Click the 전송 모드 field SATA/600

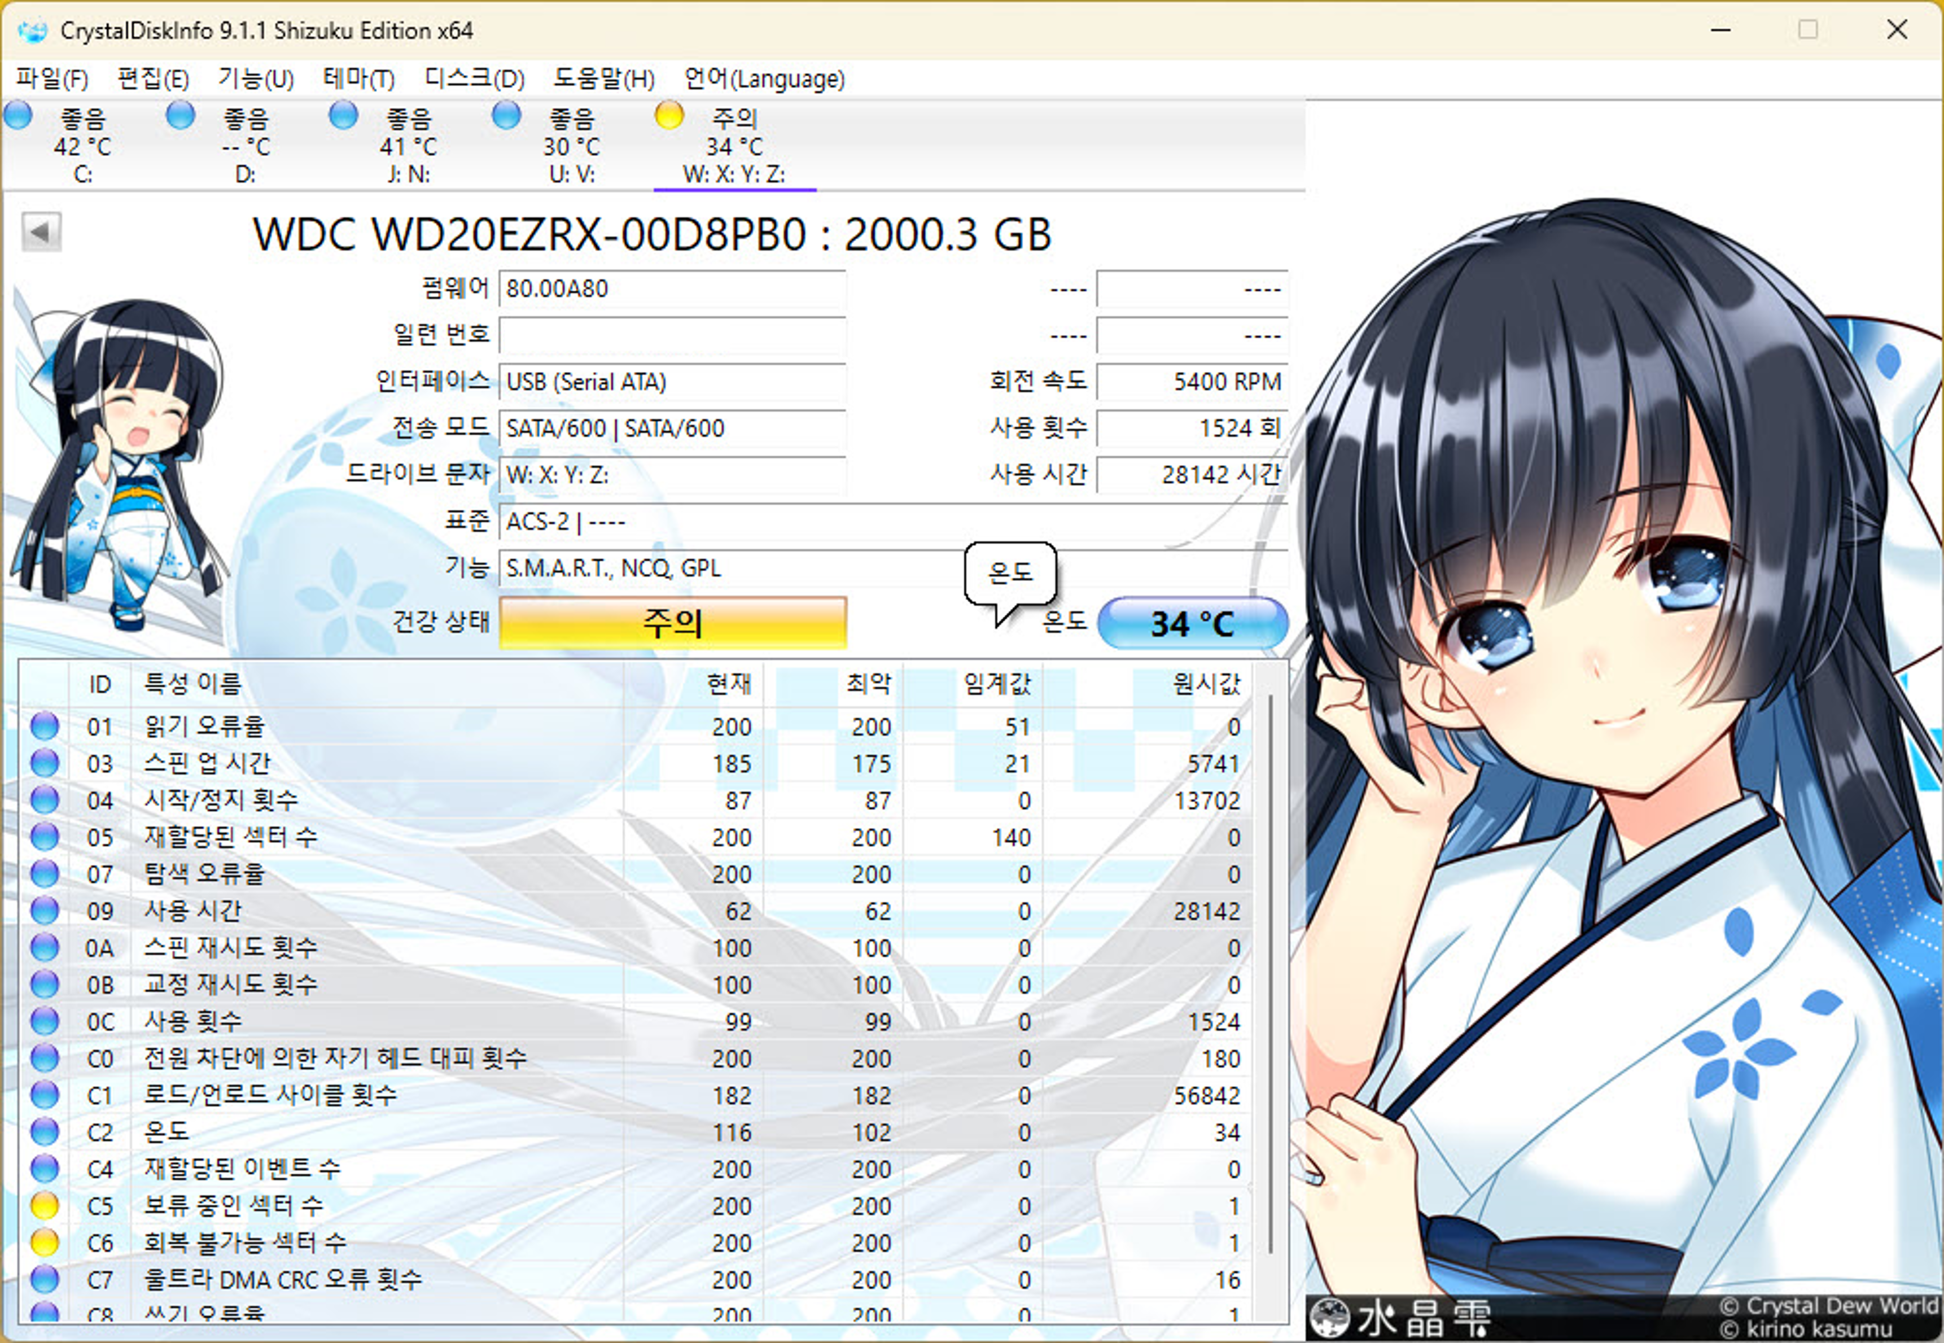[673, 428]
